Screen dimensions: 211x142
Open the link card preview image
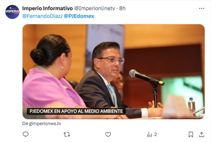pos(114,72)
